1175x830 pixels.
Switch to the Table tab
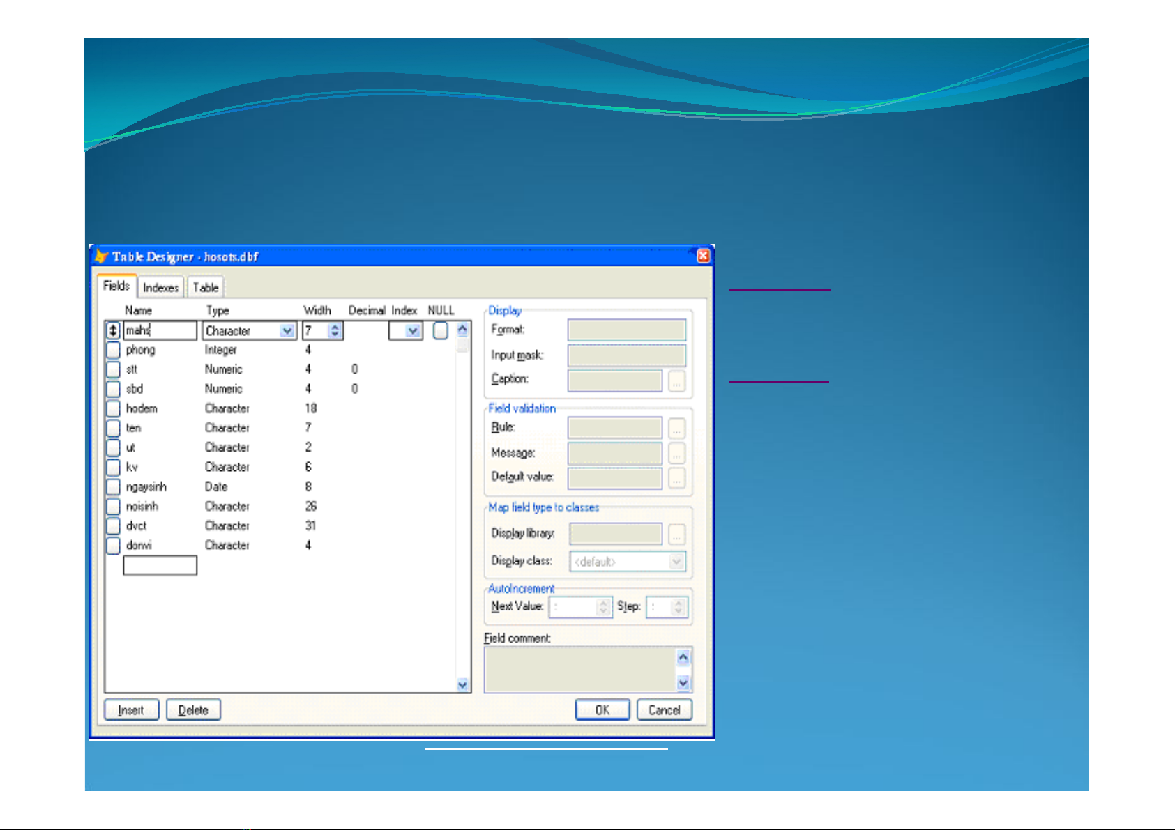pos(206,287)
